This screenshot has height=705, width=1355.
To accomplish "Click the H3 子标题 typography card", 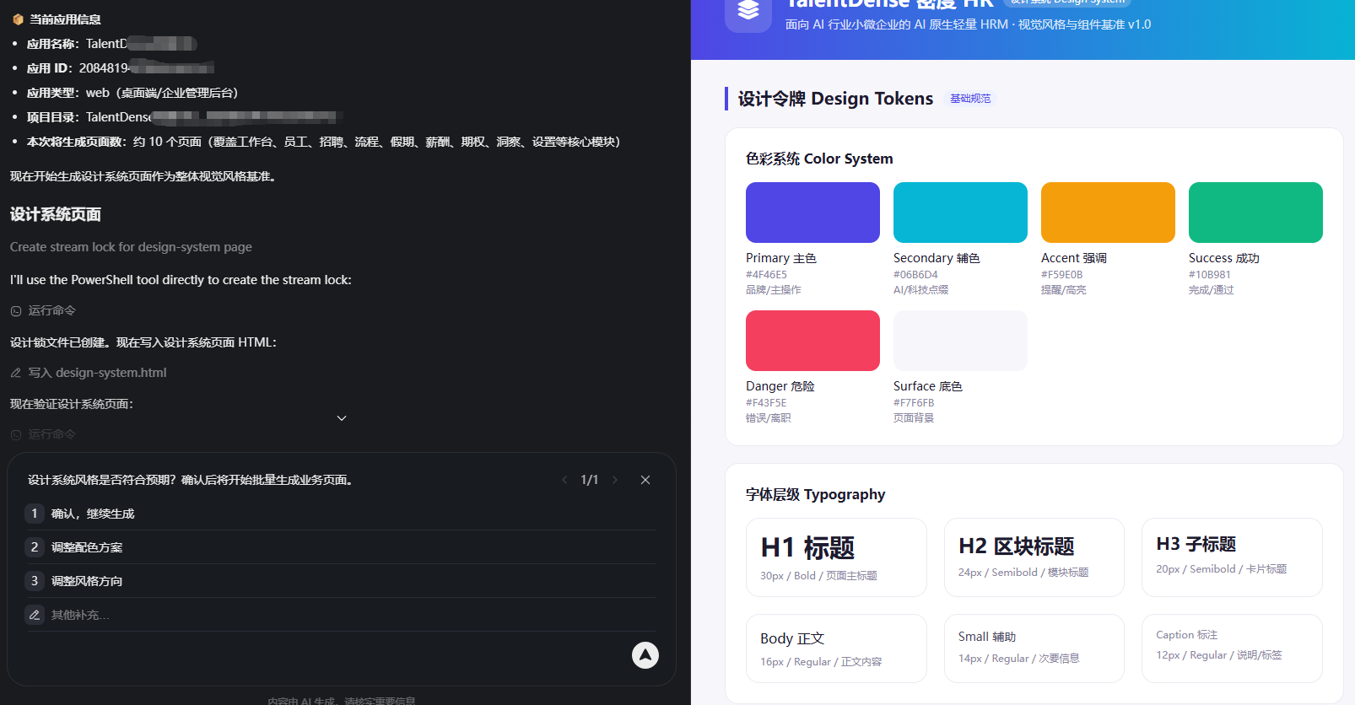I will pos(1232,557).
